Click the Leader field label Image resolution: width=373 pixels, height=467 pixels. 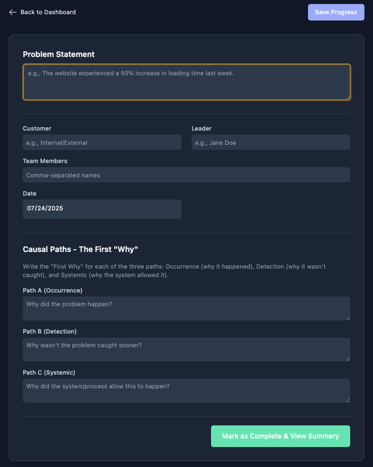point(201,129)
